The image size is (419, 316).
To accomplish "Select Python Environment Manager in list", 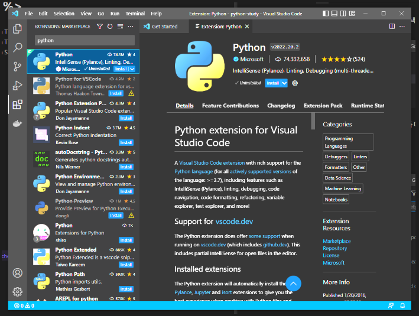I will (83, 184).
